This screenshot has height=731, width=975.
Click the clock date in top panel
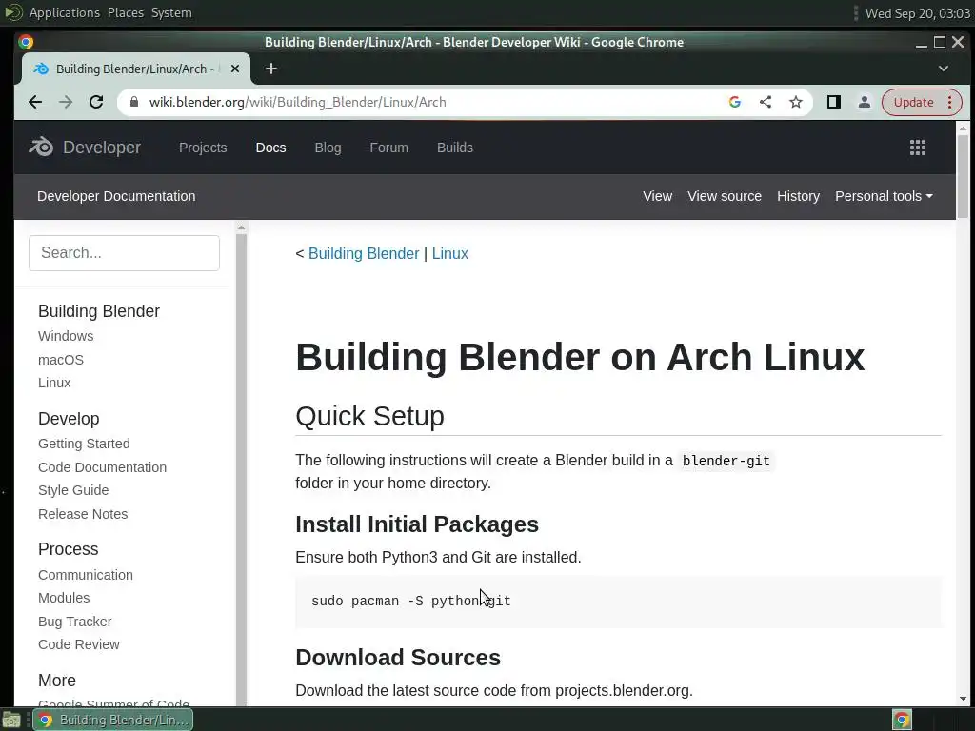pos(917,13)
